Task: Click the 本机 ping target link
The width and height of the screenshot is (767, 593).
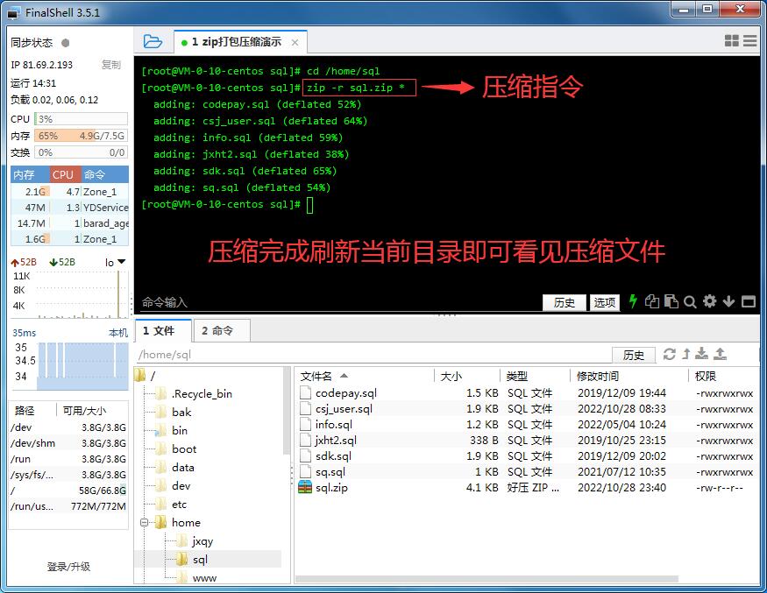Action: [x=117, y=333]
